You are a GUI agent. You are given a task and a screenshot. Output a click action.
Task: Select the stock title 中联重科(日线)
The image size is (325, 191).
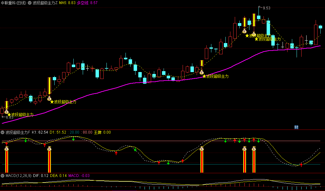pos(14,3)
